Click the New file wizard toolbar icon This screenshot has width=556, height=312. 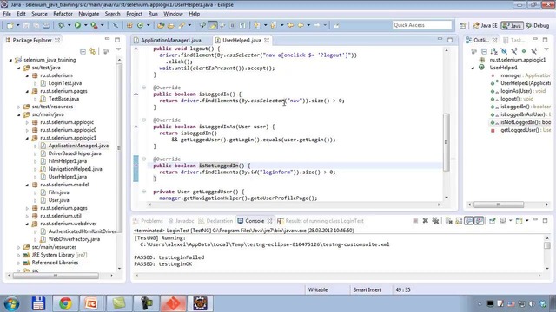[10, 25]
